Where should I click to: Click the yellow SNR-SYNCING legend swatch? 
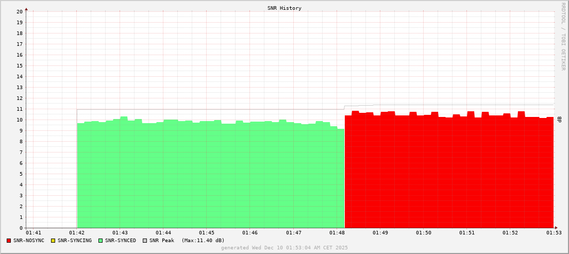[53, 241]
